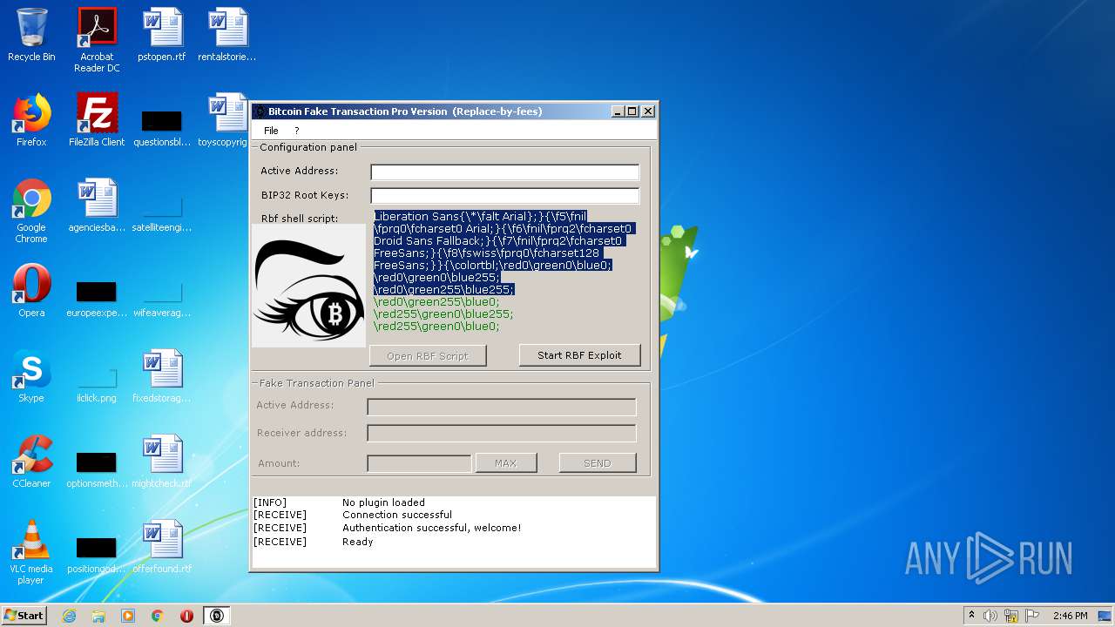Image resolution: width=1115 pixels, height=627 pixels.
Task: Select the mightcheck.rtf document
Action: [x=162, y=462]
